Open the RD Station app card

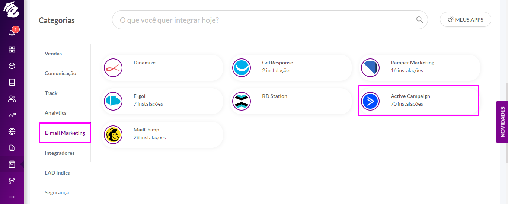[291, 101]
